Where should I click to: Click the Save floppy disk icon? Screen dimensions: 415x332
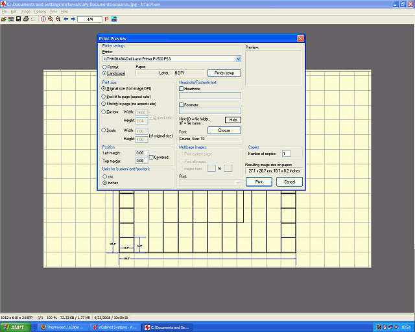[x=19, y=19]
